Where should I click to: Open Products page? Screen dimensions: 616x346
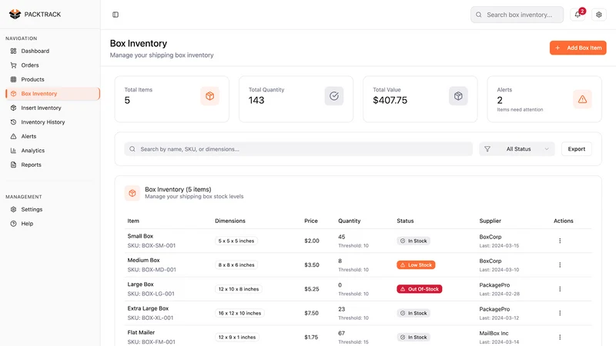point(52,79)
